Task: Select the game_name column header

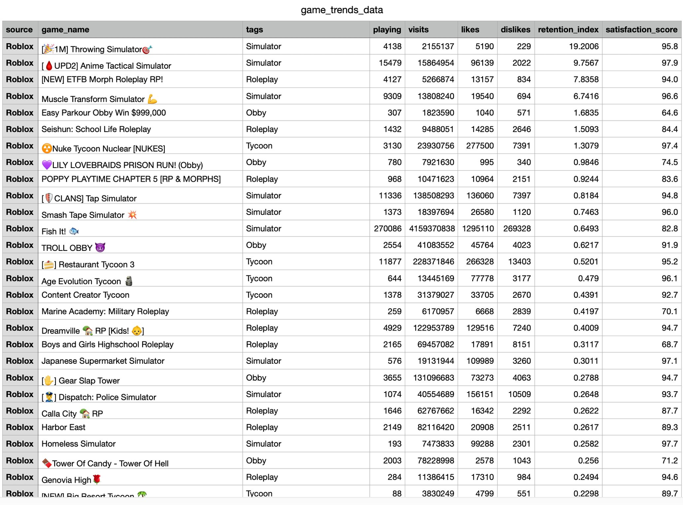Action: tap(140, 30)
